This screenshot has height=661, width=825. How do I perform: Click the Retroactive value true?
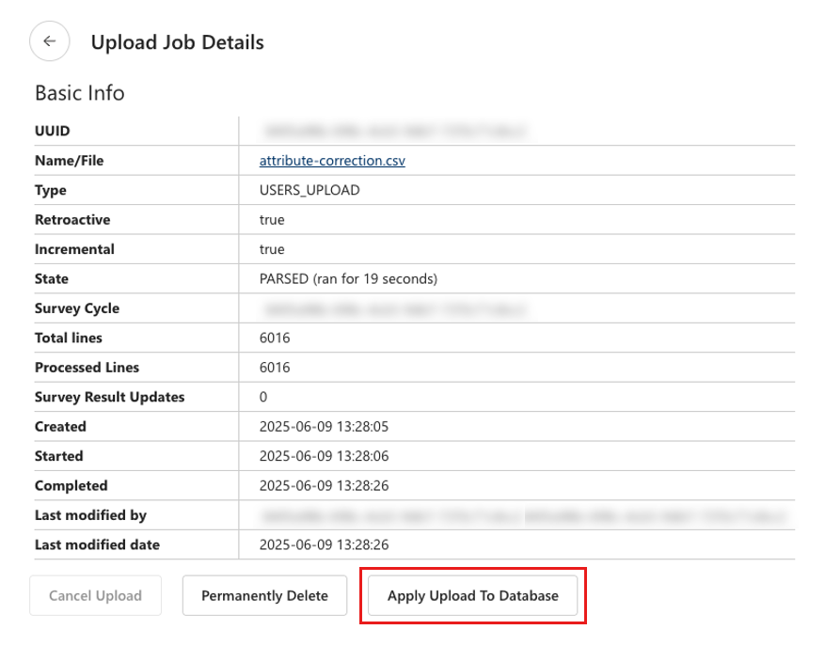[272, 220]
